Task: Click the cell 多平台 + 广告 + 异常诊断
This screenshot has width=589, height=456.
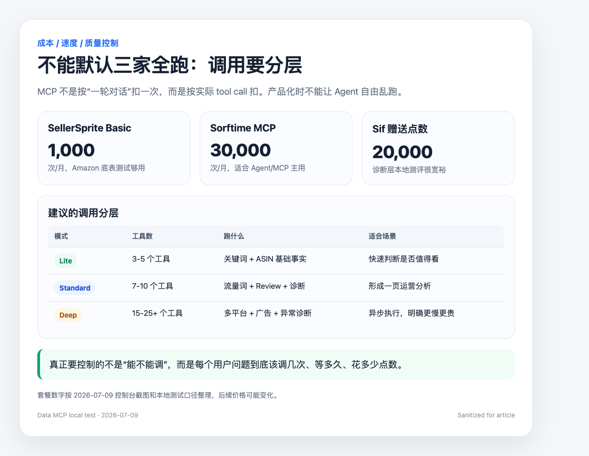Action: point(268,313)
